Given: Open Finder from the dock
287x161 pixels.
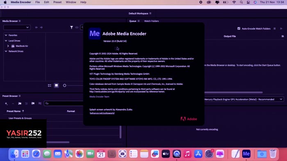Looking at the screenshot, I should [14, 154].
